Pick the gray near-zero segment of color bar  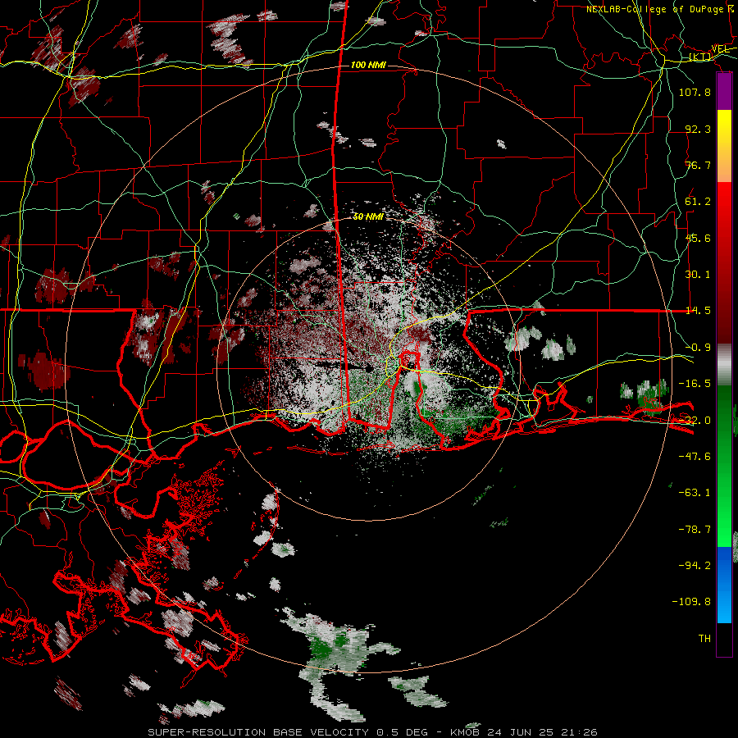point(724,365)
